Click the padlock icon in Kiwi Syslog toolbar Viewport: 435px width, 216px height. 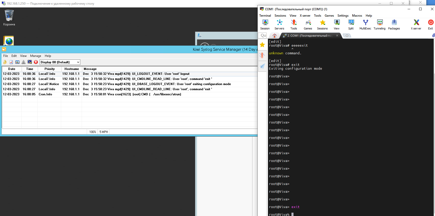coord(5,62)
